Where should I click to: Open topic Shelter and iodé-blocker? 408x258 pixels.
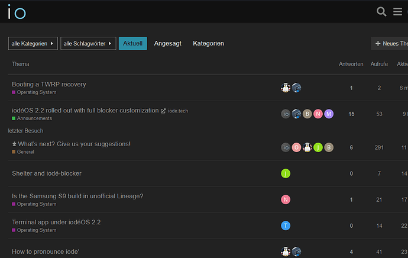point(47,173)
